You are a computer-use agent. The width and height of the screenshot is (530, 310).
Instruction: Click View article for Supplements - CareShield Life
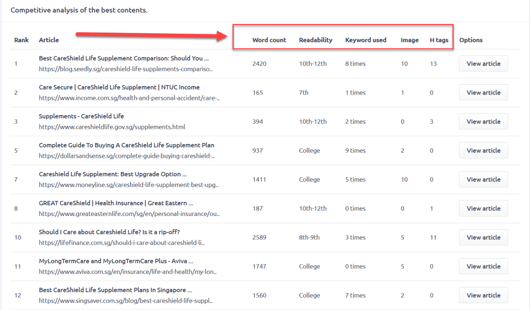(483, 121)
